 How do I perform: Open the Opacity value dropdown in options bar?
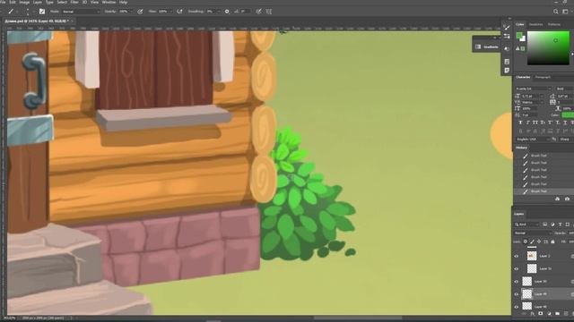point(126,12)
